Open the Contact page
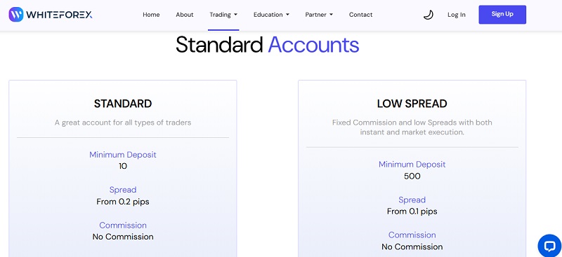The width and height of the screenshot is (562, 257). tap(360, 15)
